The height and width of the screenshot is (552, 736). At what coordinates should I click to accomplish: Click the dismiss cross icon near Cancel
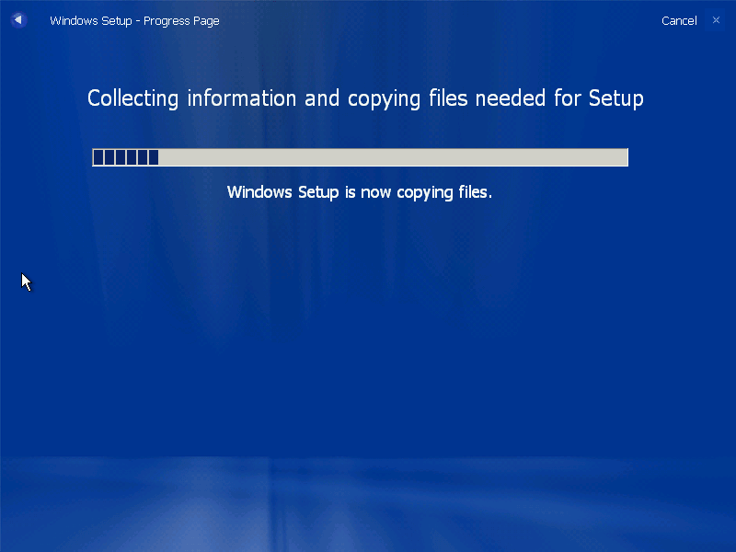[715, 20]
